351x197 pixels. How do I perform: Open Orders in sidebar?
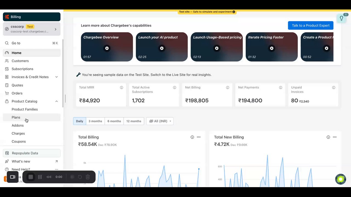(x=32, y=93)
